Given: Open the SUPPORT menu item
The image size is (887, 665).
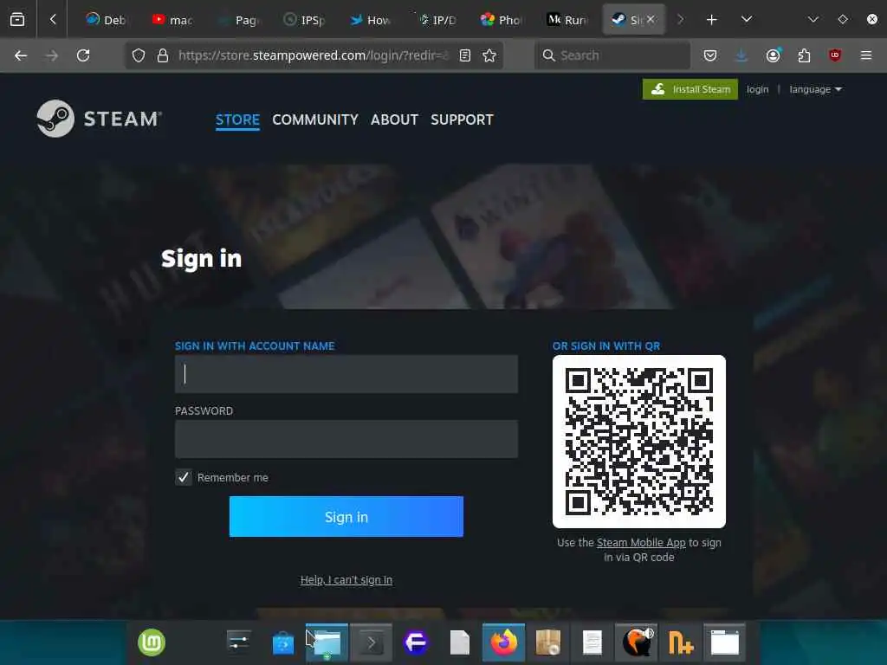Looking at the screenshot, I should (x=463, y=119).
